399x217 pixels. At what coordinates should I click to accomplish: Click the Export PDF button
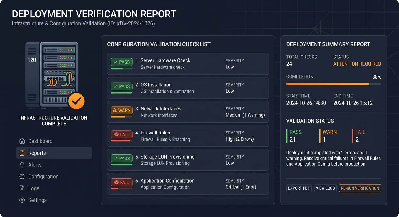pyautogui.click(x=299, y=188)
